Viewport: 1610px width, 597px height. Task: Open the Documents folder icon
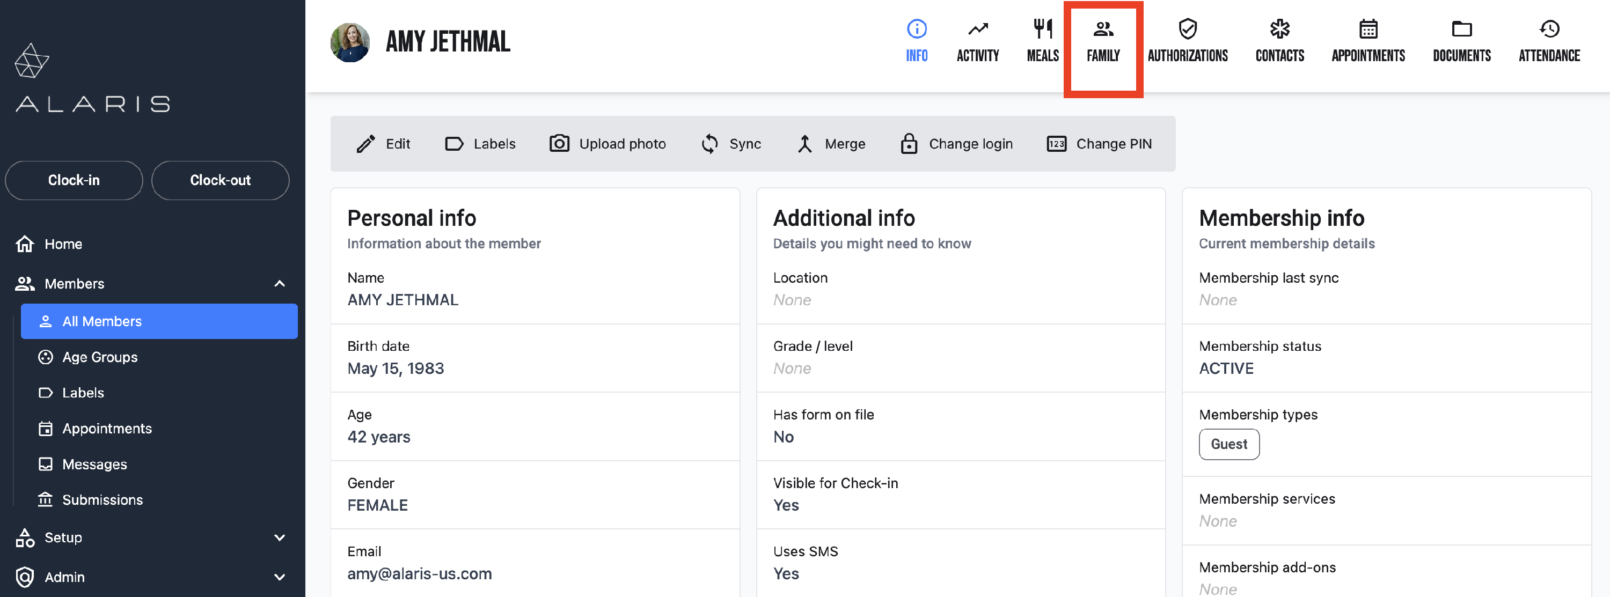pyautogui.click(x=1461, y=30)
